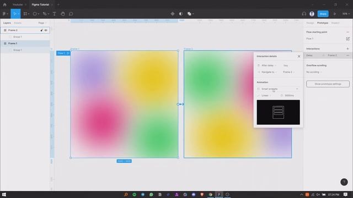
Task: Click the help question mark button
Action: (x=344, y=182)
